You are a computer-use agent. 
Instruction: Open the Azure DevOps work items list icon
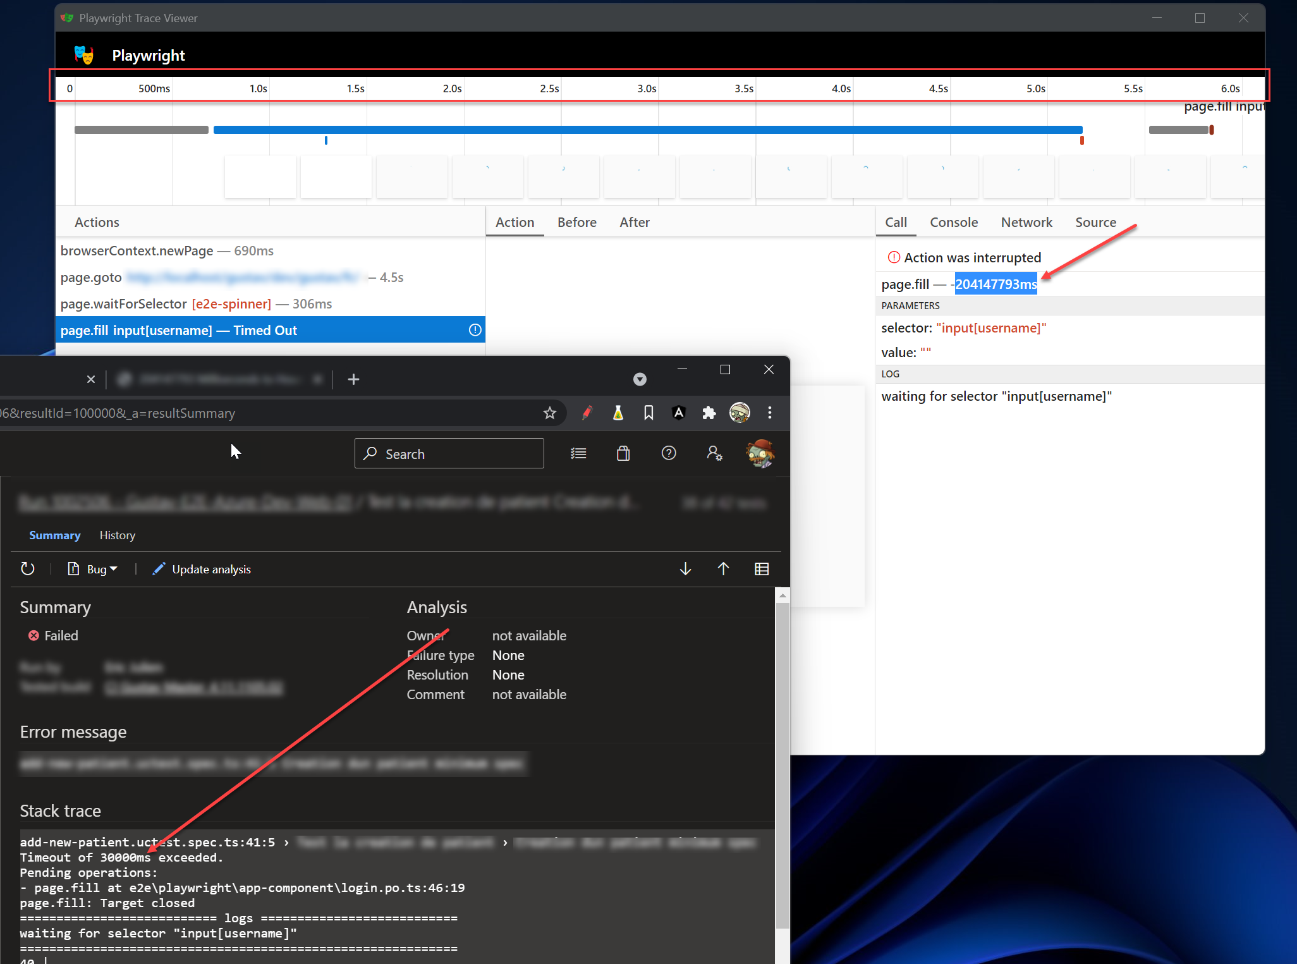[x=578, y=453]
